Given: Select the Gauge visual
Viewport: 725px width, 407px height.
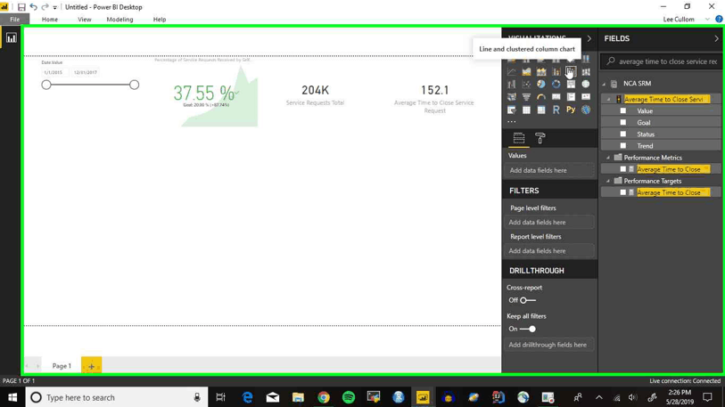Looking at the screenshot, I should pos(541,97).
